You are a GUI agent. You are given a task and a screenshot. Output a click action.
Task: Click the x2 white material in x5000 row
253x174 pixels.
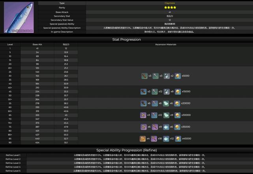pyautogui.click(x=166, y=76)
